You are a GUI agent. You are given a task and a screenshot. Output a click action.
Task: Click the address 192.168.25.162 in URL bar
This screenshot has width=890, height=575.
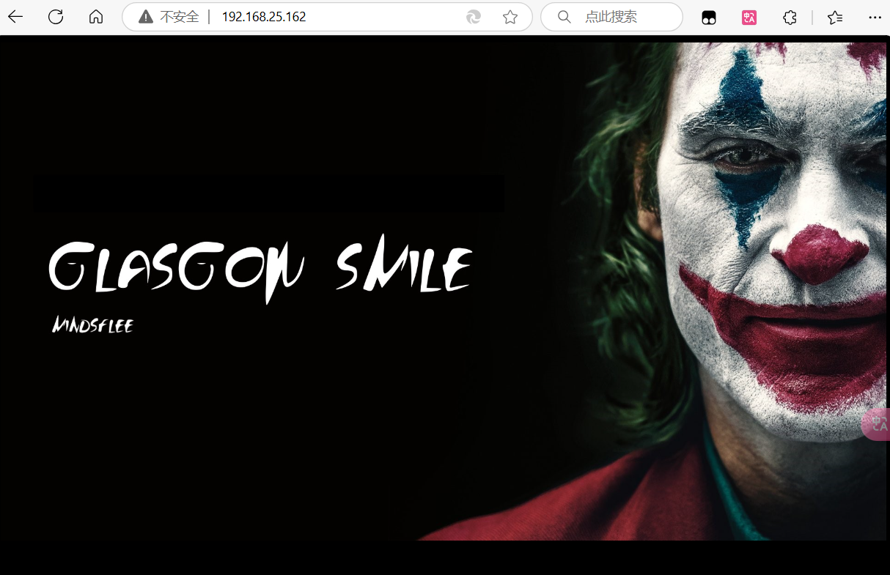pos(264,17)
